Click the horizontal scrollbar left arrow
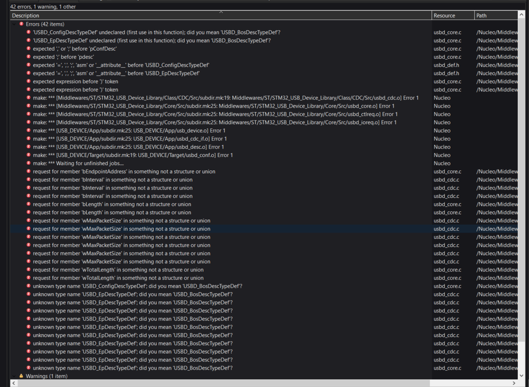529x387 pixels. click(14, 383)
